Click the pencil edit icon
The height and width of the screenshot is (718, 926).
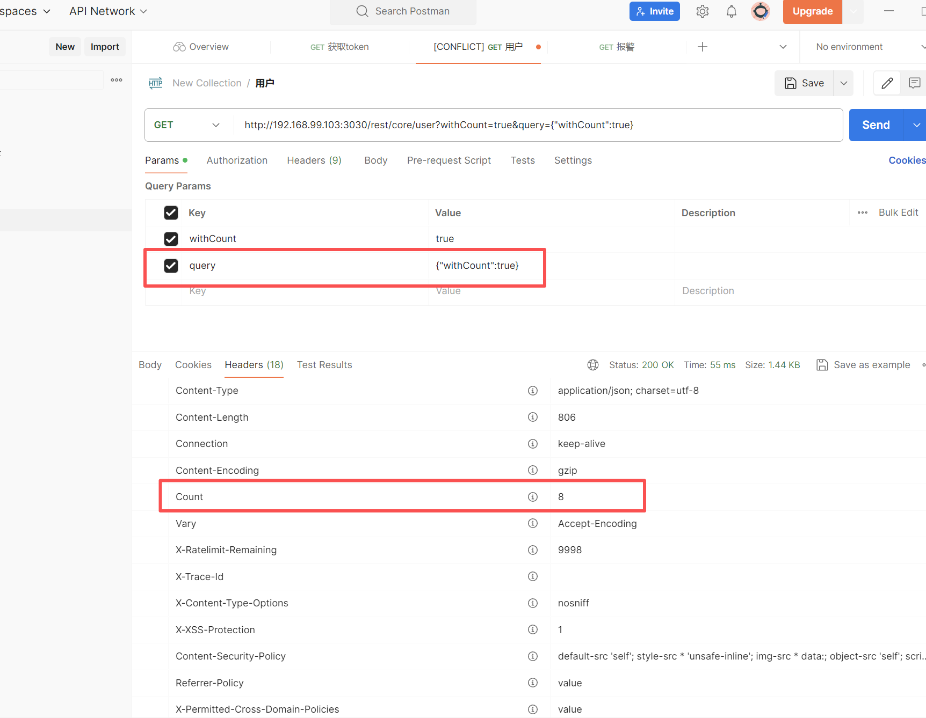tap(887, 83)
